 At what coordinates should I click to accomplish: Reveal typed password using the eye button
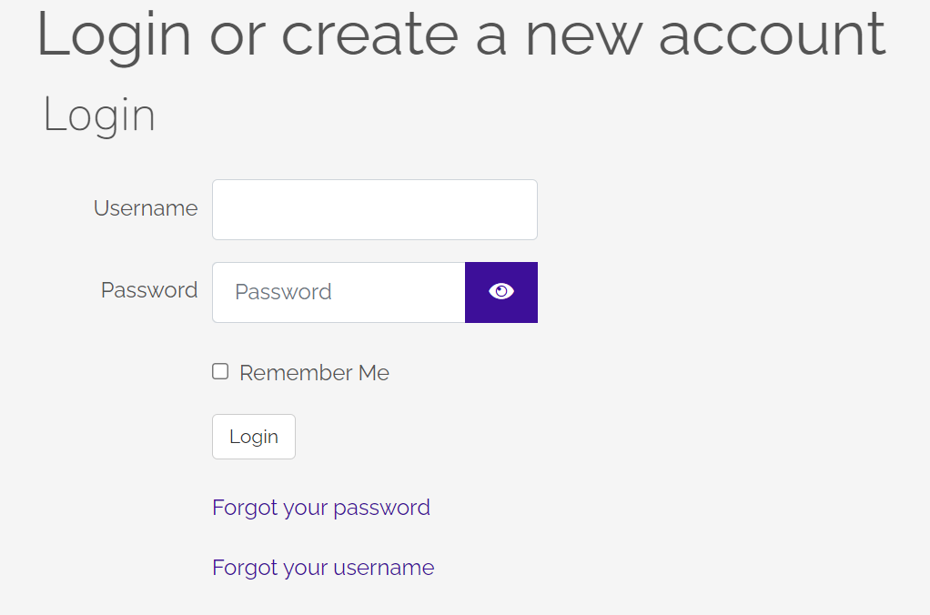501,292
